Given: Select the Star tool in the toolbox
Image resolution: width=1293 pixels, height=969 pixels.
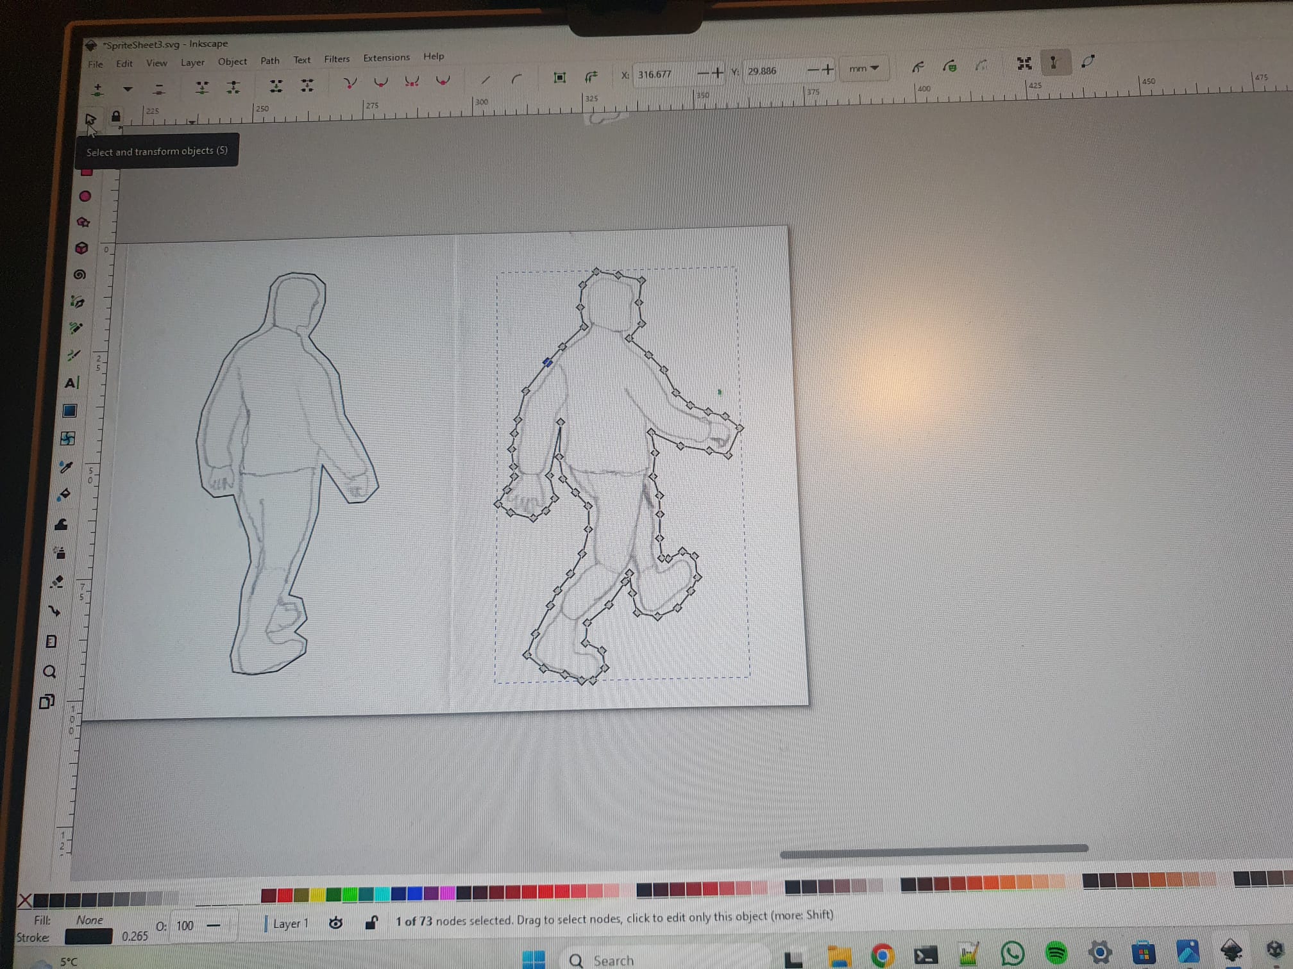Looking at the screenshot, I should pos(83,222).
